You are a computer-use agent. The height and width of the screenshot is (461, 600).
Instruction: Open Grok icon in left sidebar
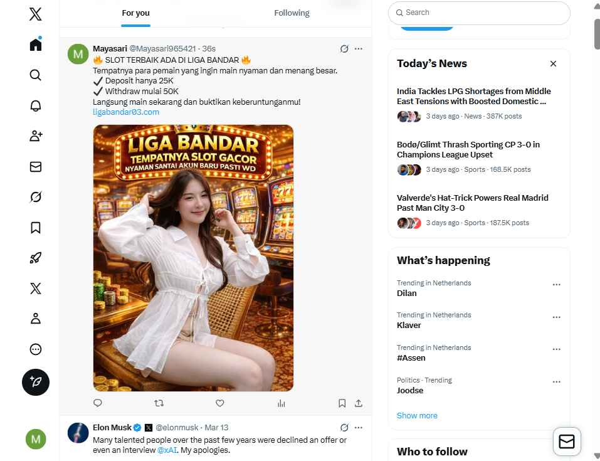(36, 197)
